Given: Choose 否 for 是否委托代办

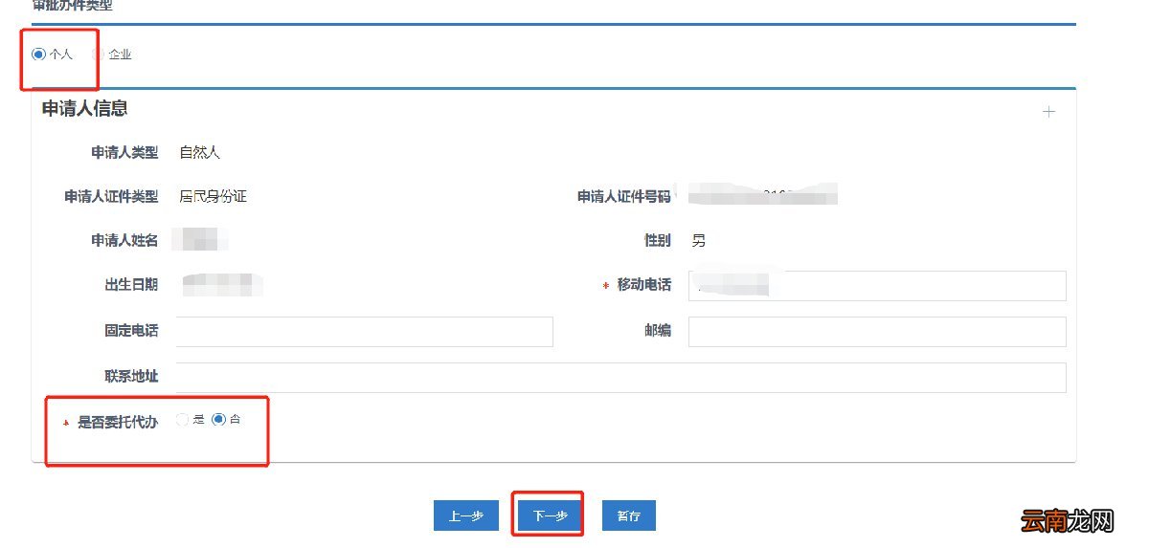Looking at the screenshot, I should [x=218, y=419].
